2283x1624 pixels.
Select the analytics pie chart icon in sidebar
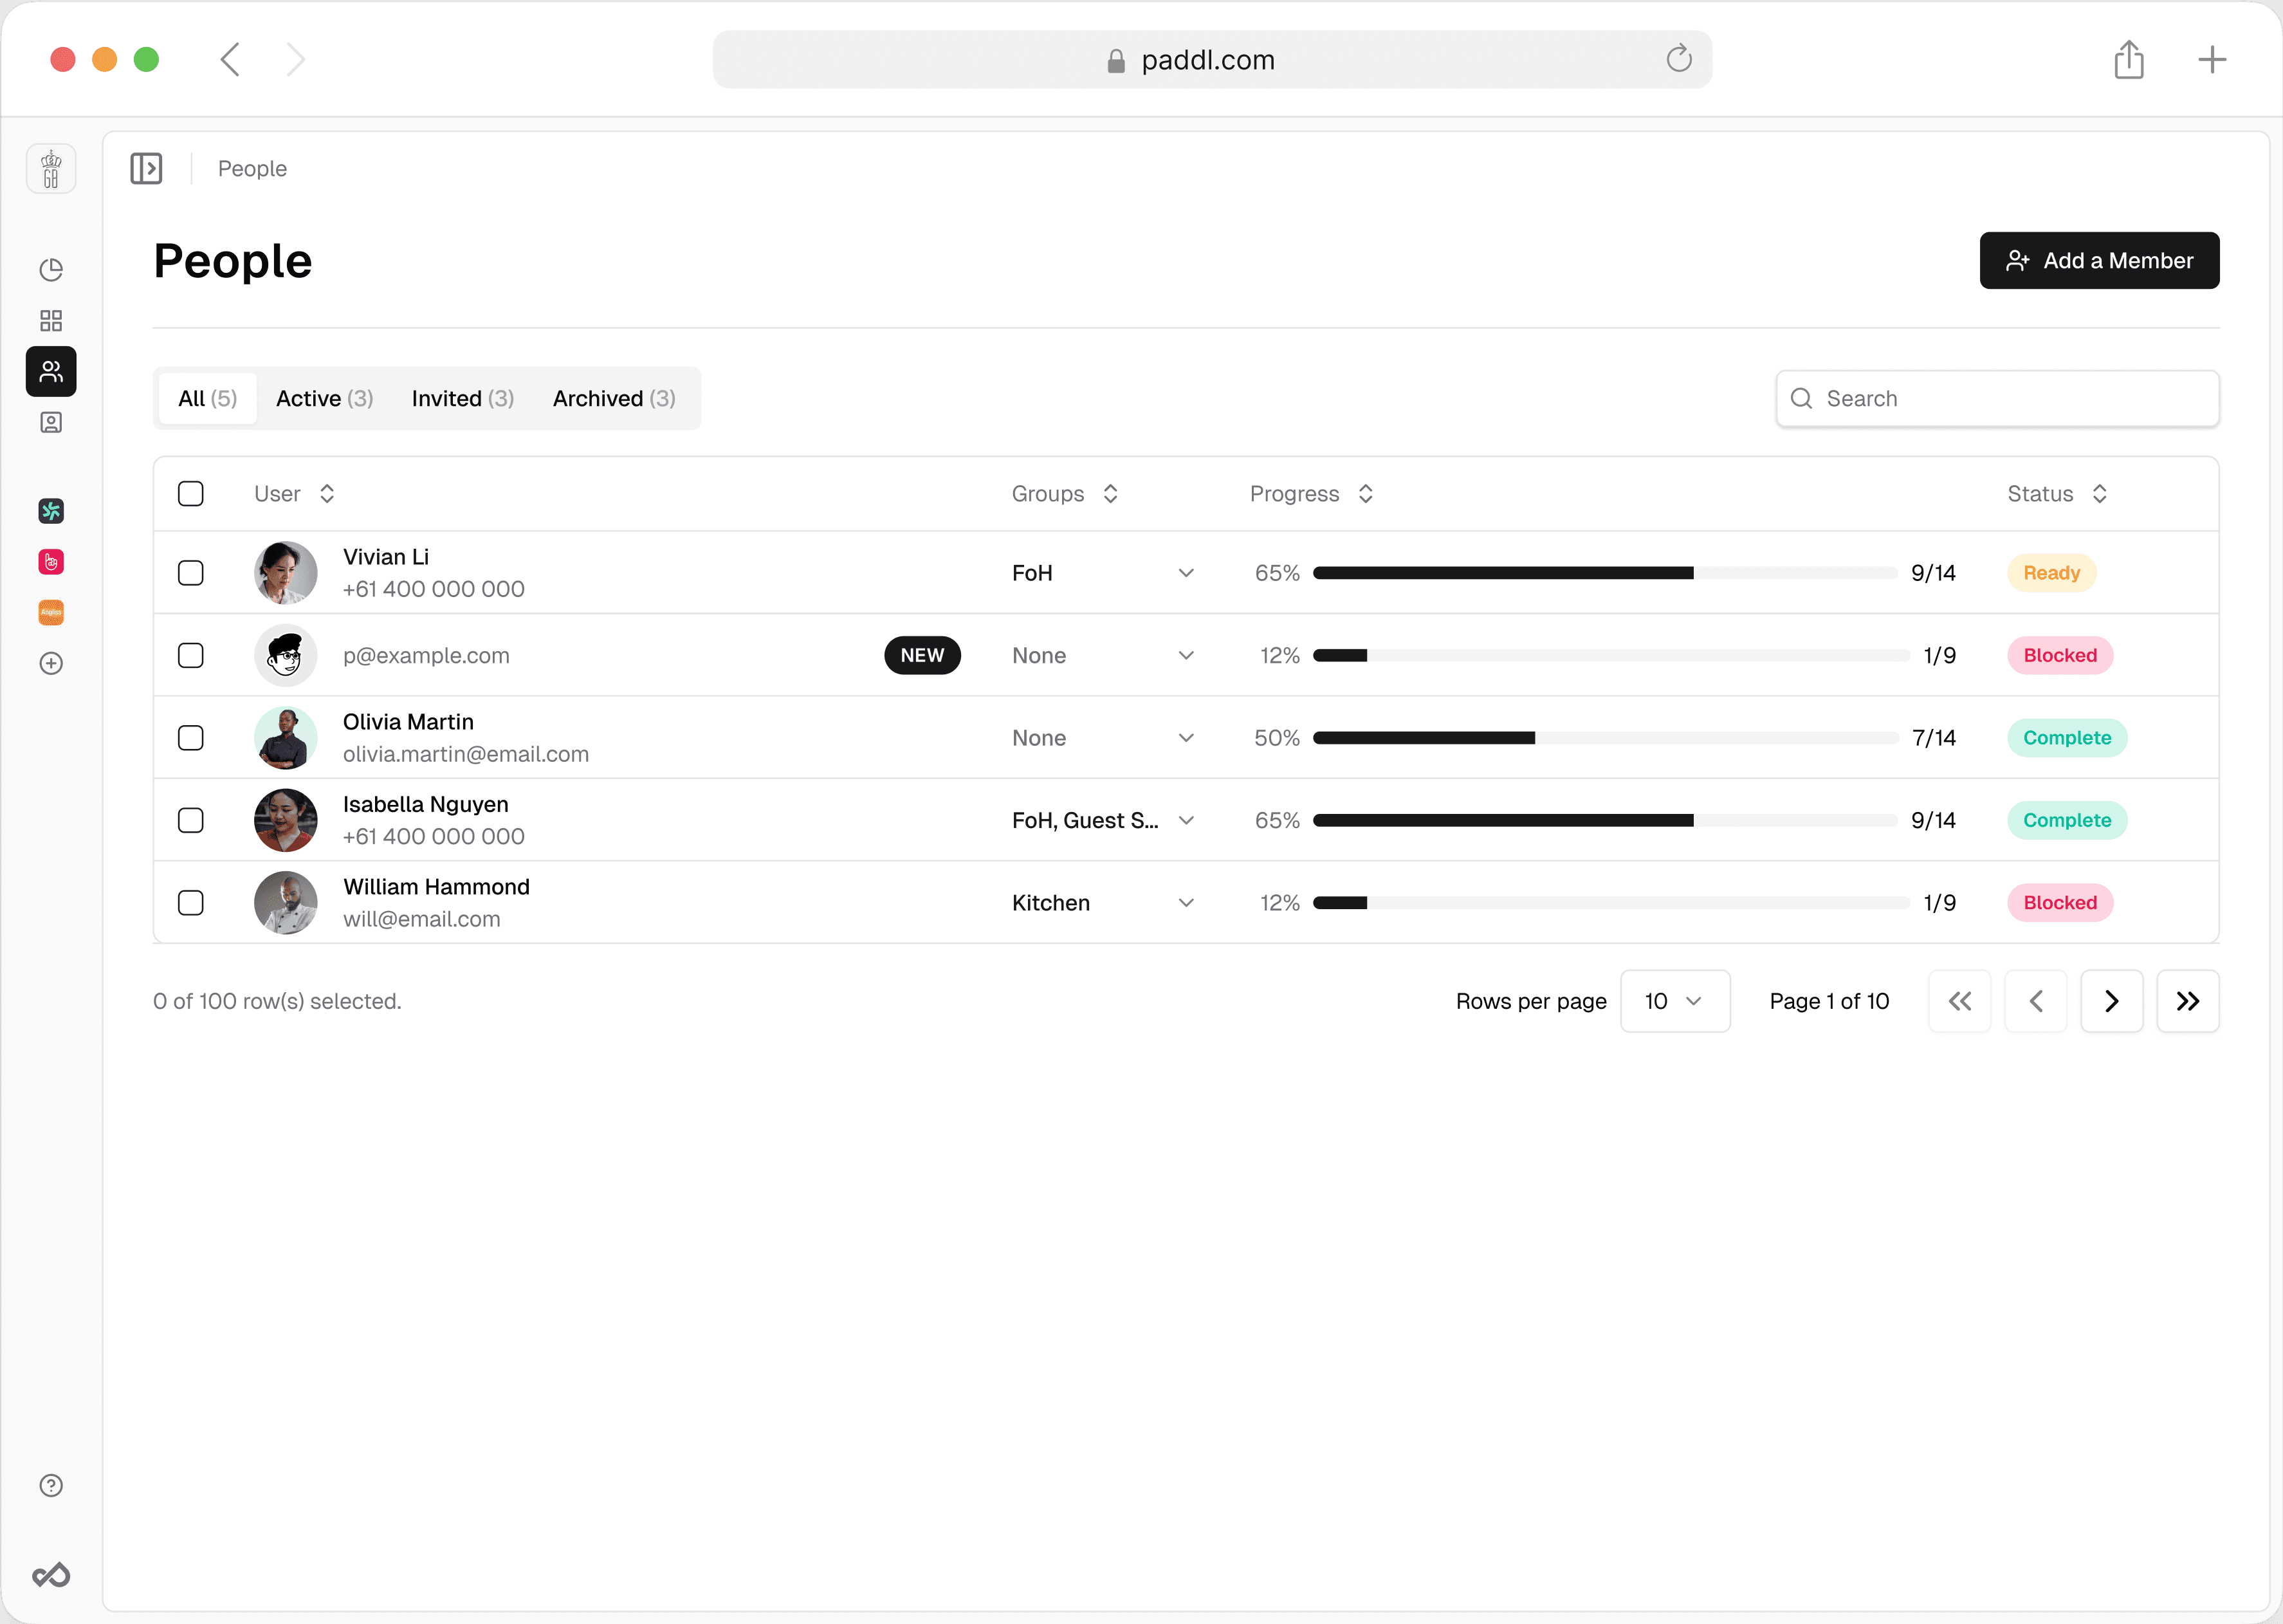point(51,270)
